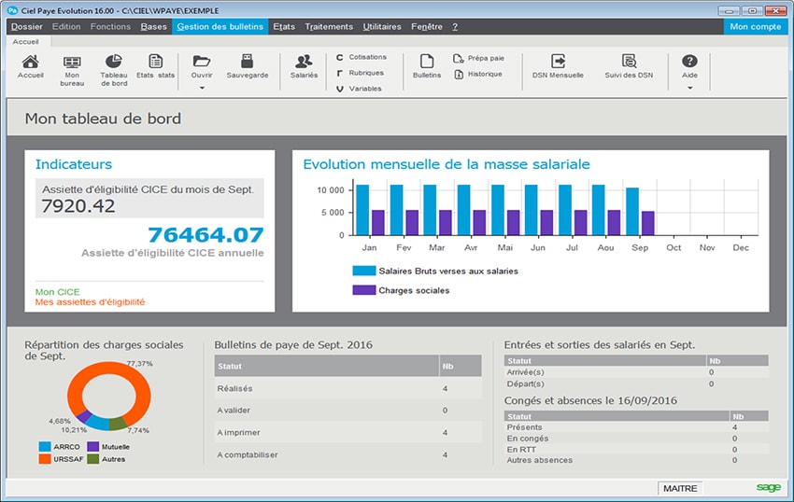The image size is (794, 502).
Task: Click the 76464.07 annual CICE value
Action: [206, 235]
